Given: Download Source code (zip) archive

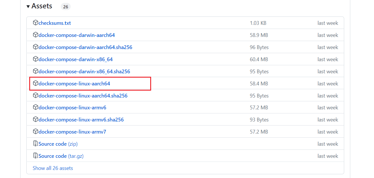Looking at the screenshot, I should (x=58, y=144).
